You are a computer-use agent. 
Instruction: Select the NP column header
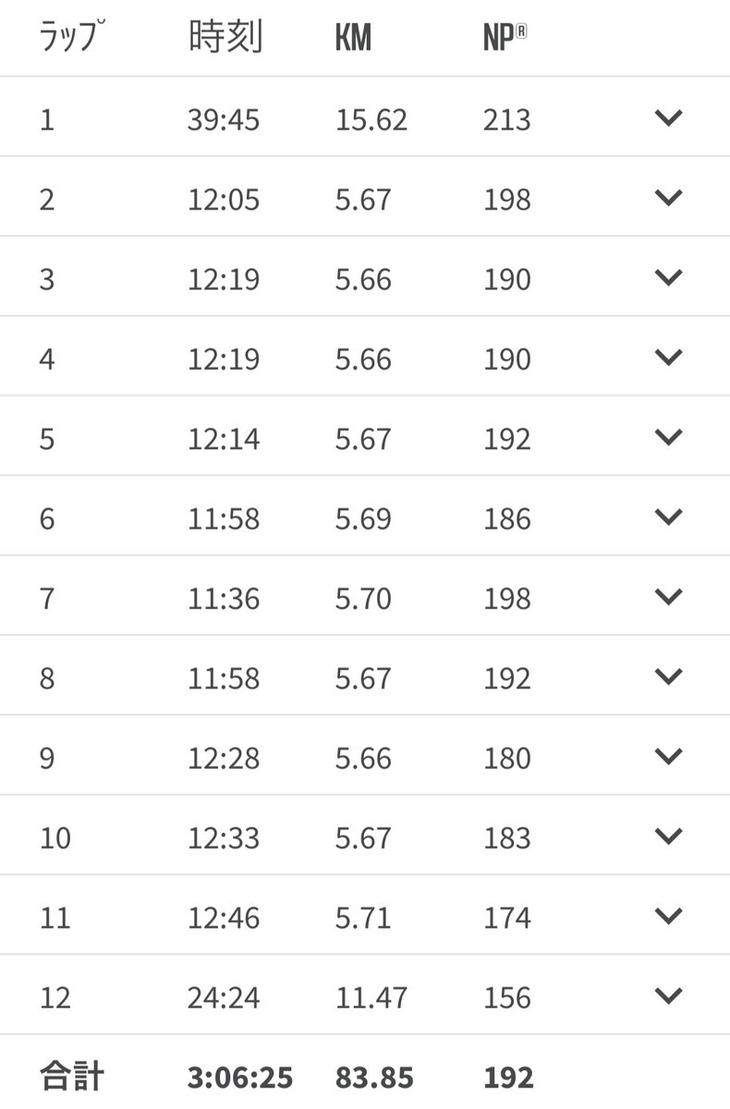tap(505, 38)
